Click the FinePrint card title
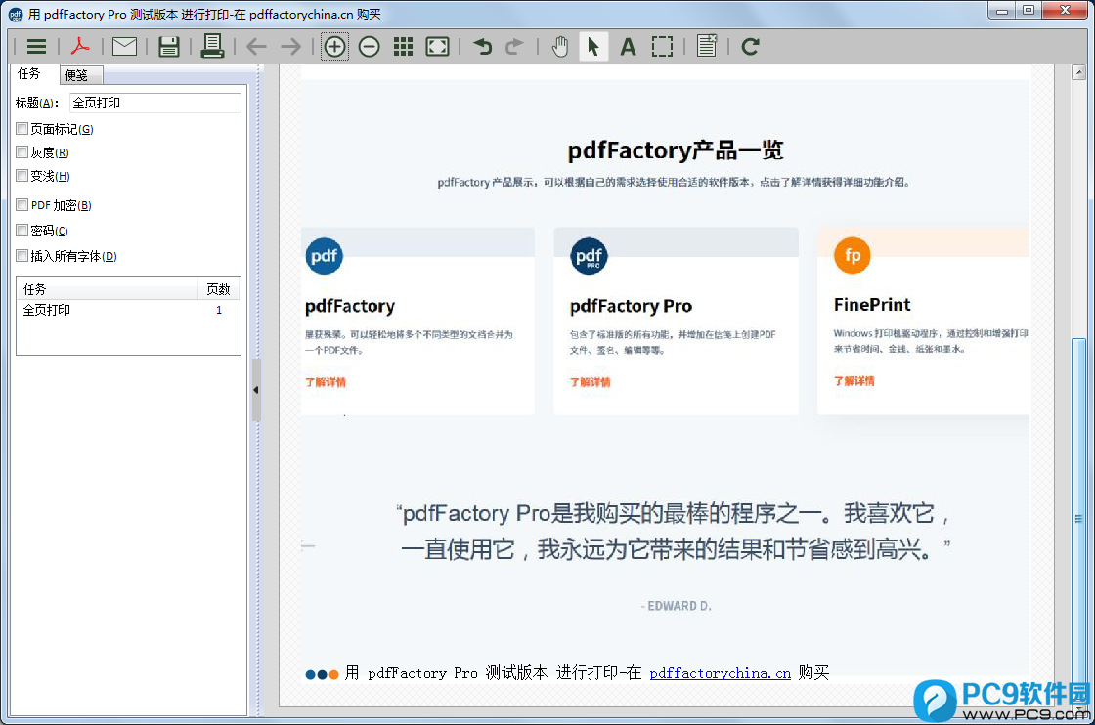The image size is (1095, 725). point(872,305)
